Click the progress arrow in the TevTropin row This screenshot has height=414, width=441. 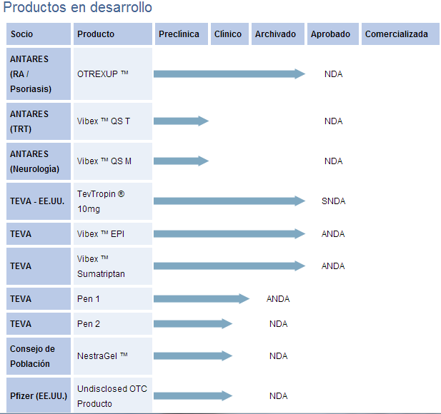(229, 201)
